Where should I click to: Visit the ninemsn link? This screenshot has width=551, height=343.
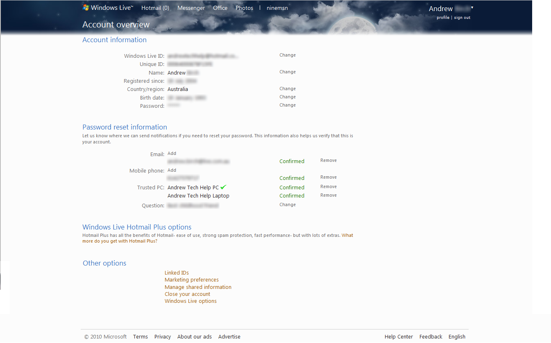tap(277, 8)
